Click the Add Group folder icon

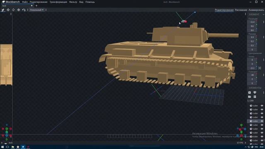point(250,96)
